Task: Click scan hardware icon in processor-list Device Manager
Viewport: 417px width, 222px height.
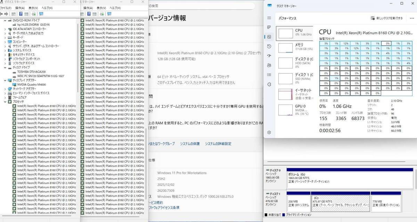Action: 102,14
